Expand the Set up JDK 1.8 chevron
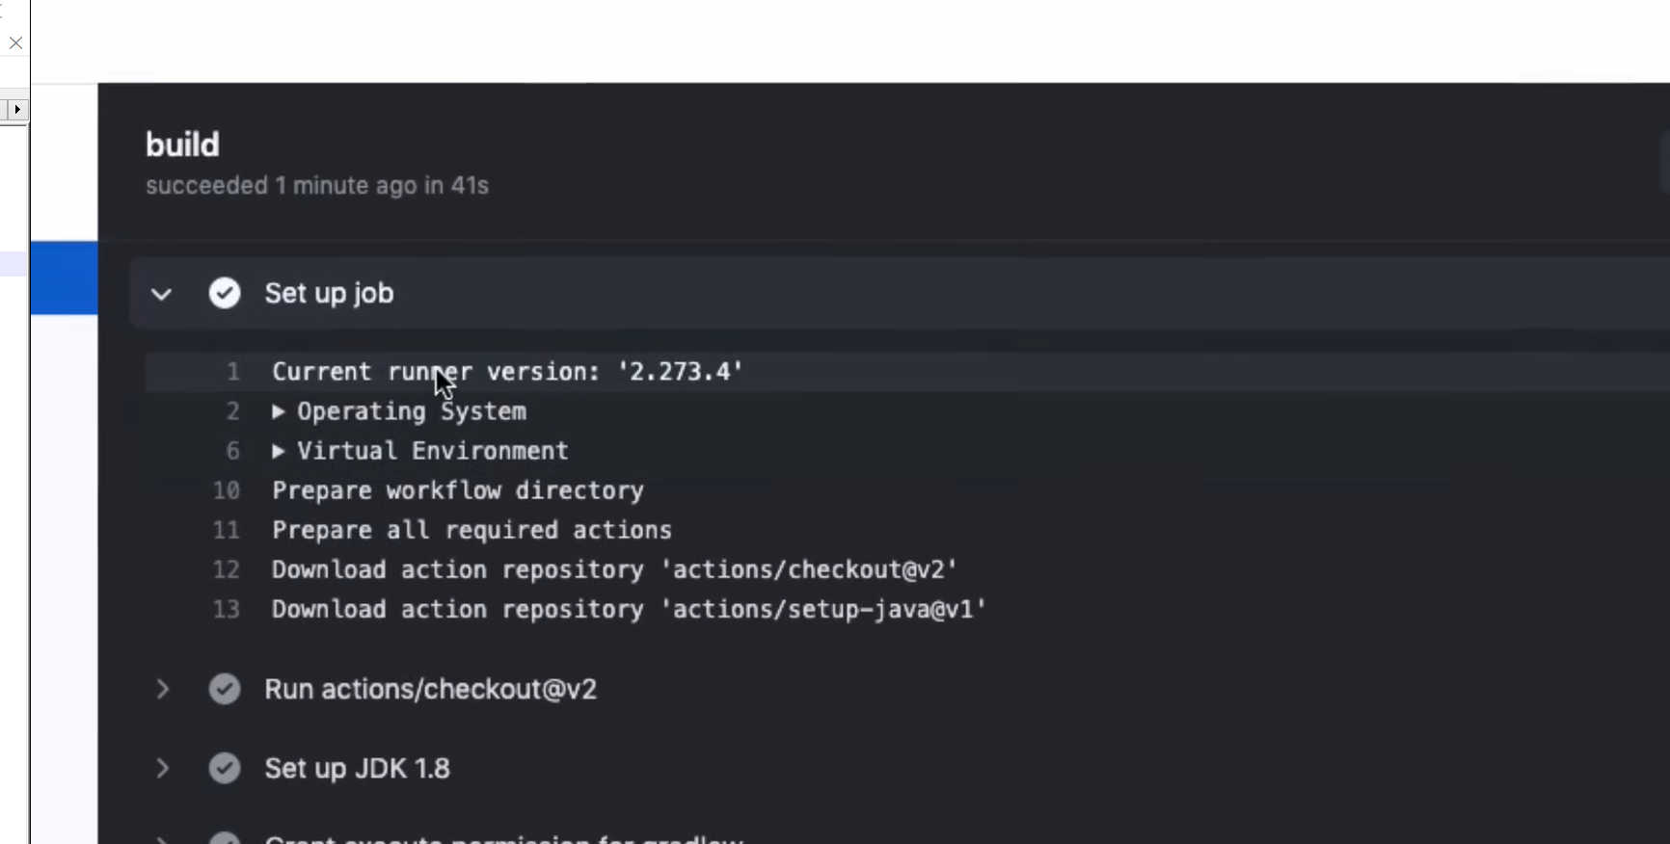The image size is (1670, 844). [162, 768]
